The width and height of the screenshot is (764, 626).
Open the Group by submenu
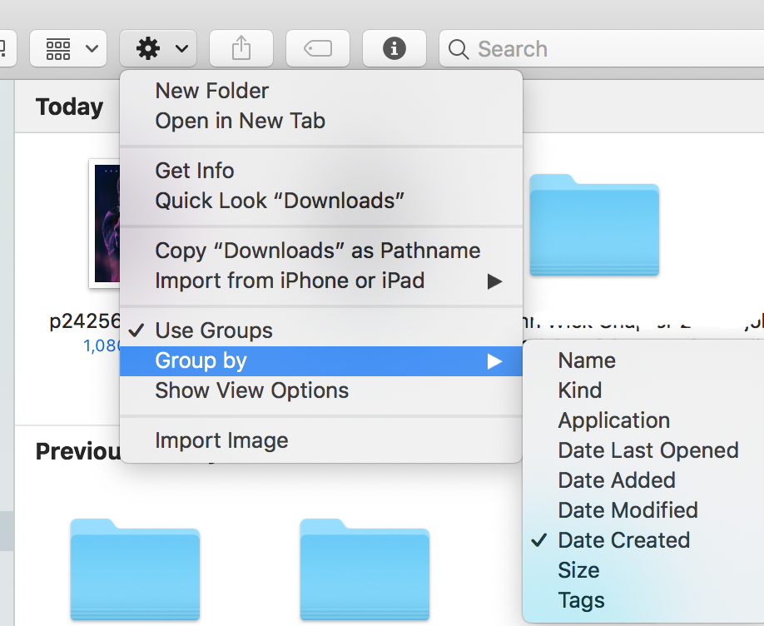(321, 360)
